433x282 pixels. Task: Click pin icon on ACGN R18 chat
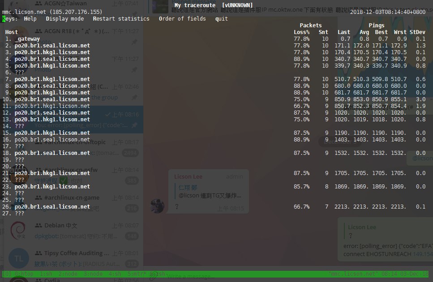[134, 42]
